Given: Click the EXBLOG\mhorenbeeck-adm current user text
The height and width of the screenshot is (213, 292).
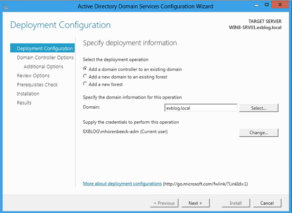Looking at the screenshot, I should tap(125, 131).
